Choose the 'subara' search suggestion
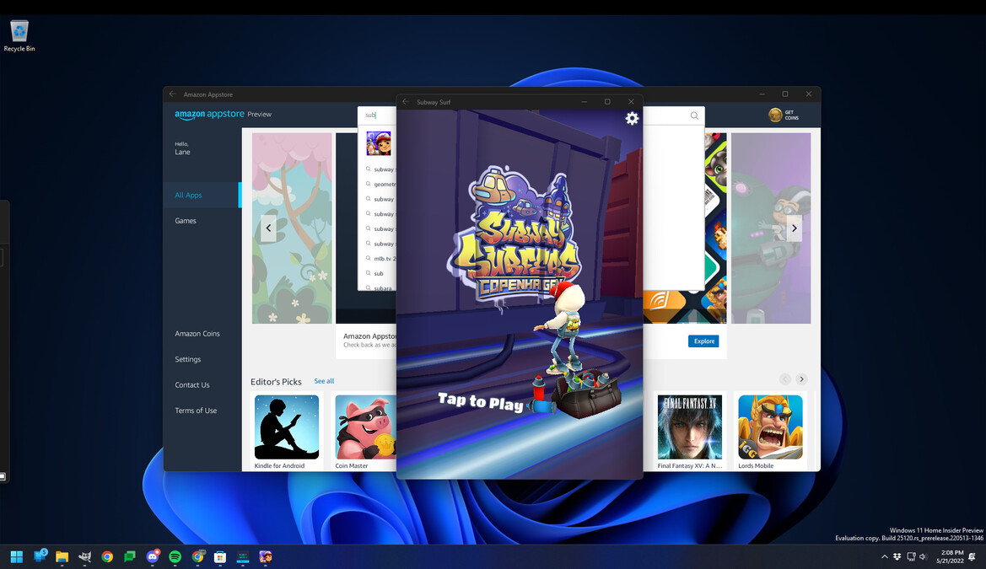The width and height of the screenshot is (986, 569). [x=380, y=287]
